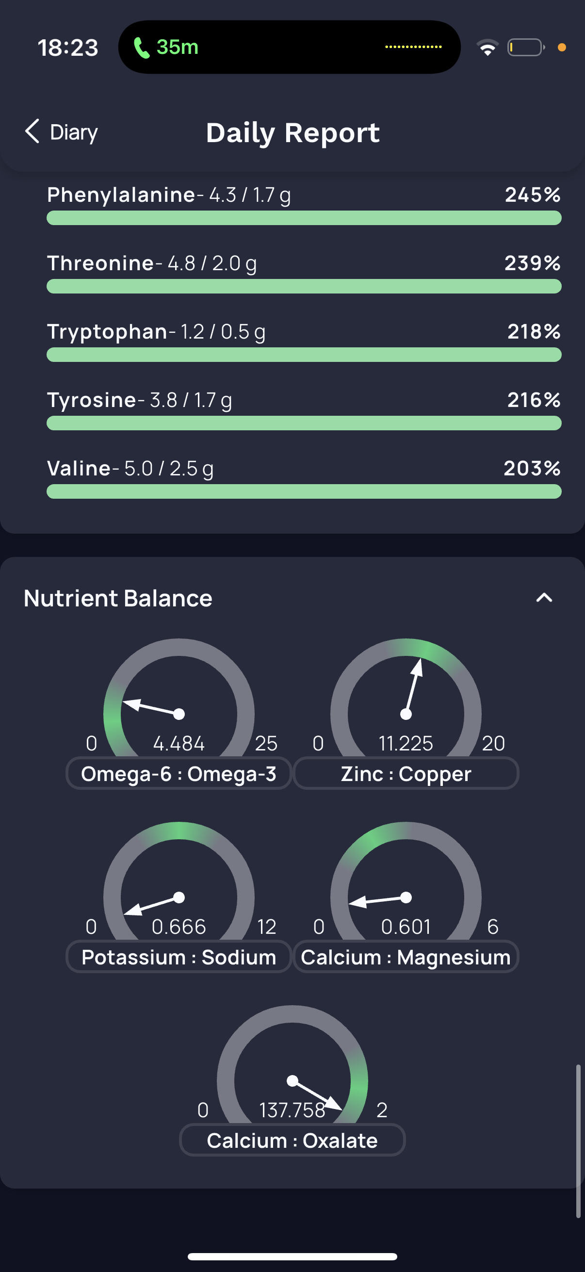This screenshot has width=585, height=1272.
Task: Open the Omega-6 : Omega-3 label button
Action: click(179, 774)
